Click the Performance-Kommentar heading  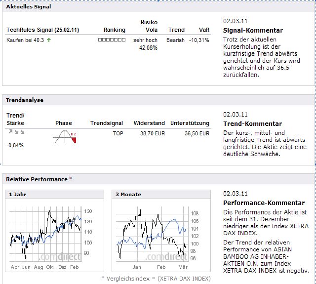pos(264,203)
